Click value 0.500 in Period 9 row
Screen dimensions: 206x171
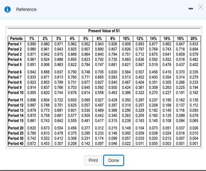click(113, 87)
